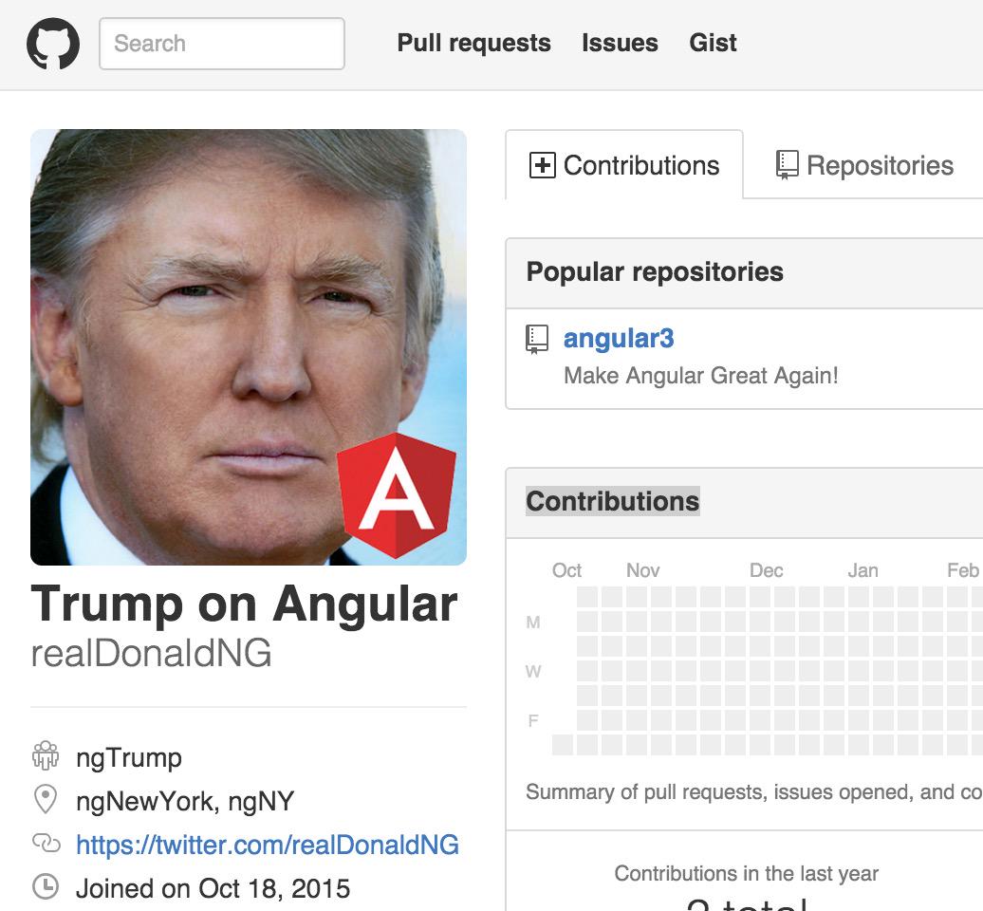Click the Dec month label on calendar
This screenshot has height=911, width=983.
point(767,570)
